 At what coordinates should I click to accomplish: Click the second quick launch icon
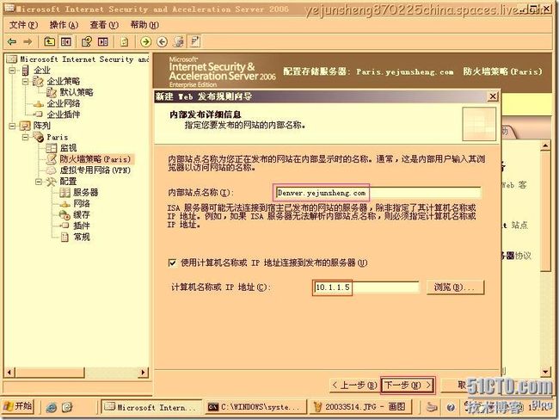[x=67, y=407]
